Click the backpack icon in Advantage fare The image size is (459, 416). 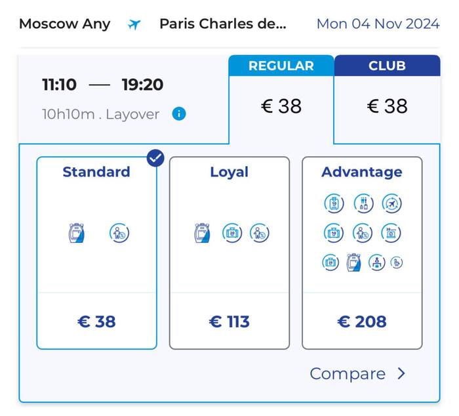click(353, 262)
